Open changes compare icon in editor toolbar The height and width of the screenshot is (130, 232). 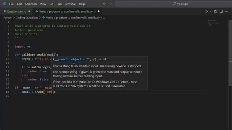215,11
